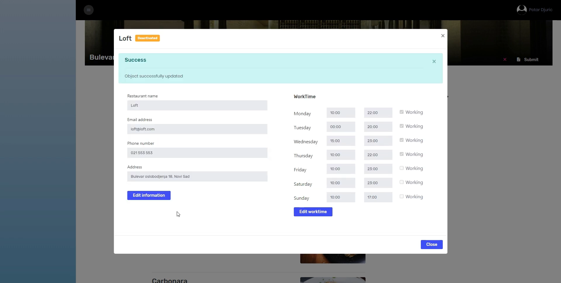
Task: Select Wednesday closing time field
Action: [378, 141]
